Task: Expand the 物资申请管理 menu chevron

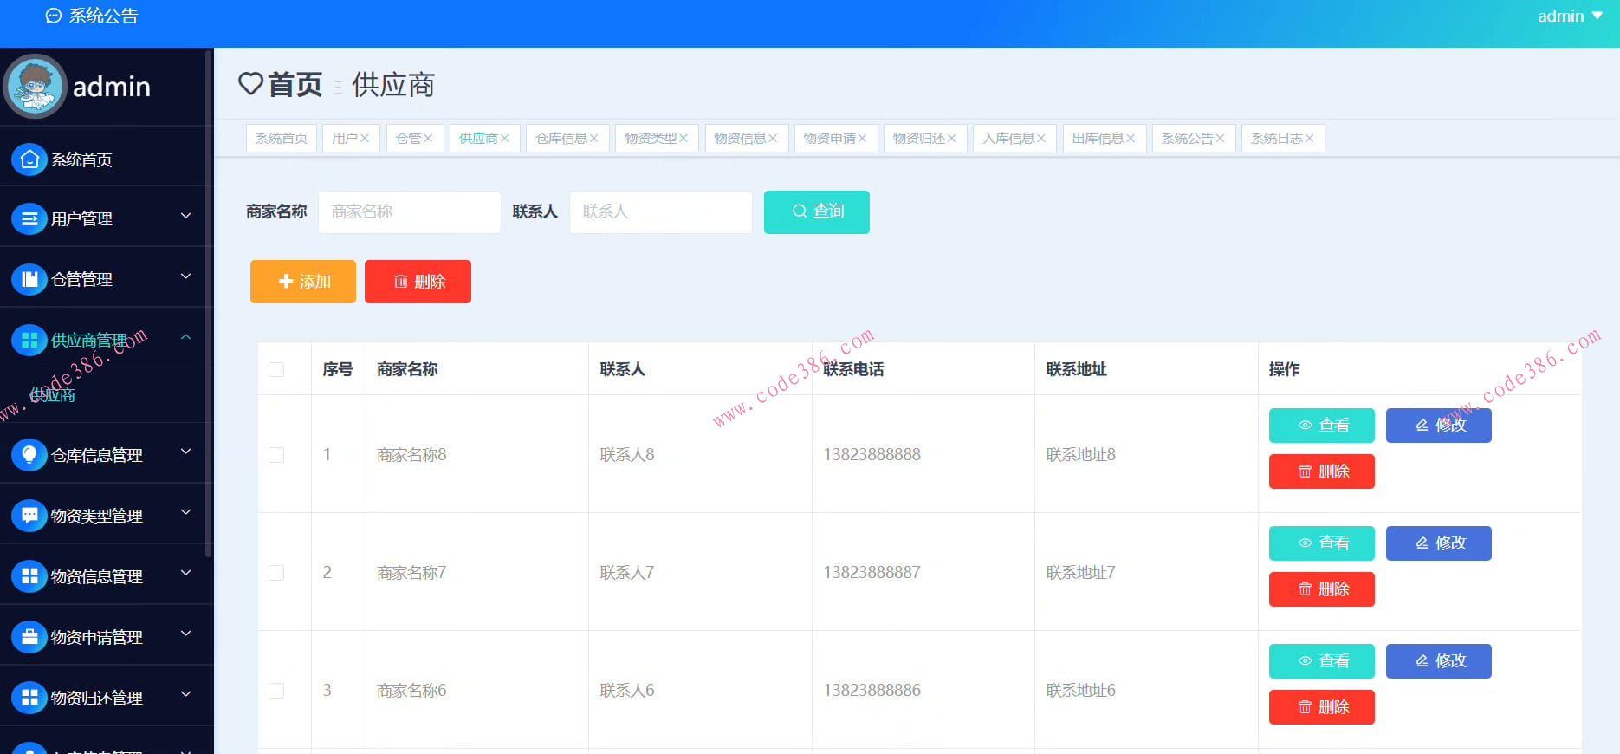Action: tap(185, 634)
